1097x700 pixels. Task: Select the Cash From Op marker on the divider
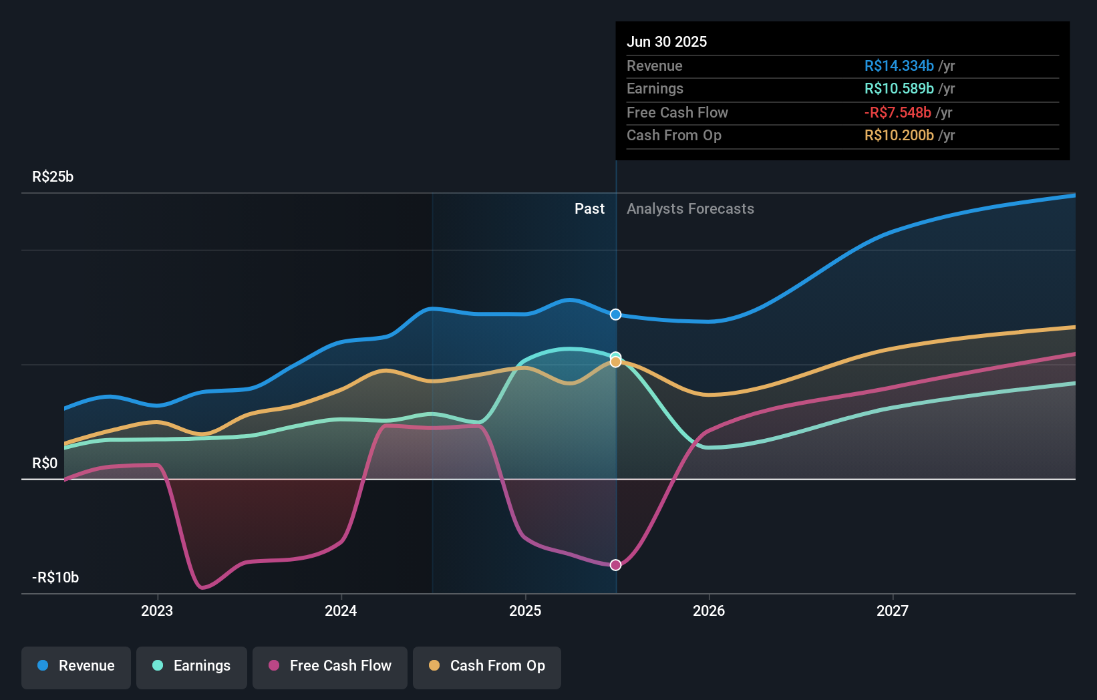pos(615,362)
